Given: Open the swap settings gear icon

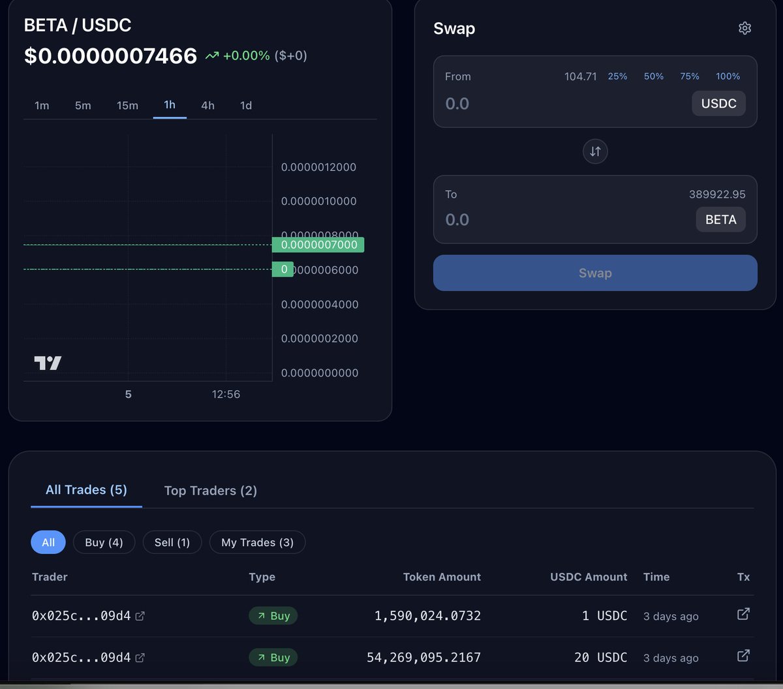Looking at the screenshot, I should (x=745, y=28).
